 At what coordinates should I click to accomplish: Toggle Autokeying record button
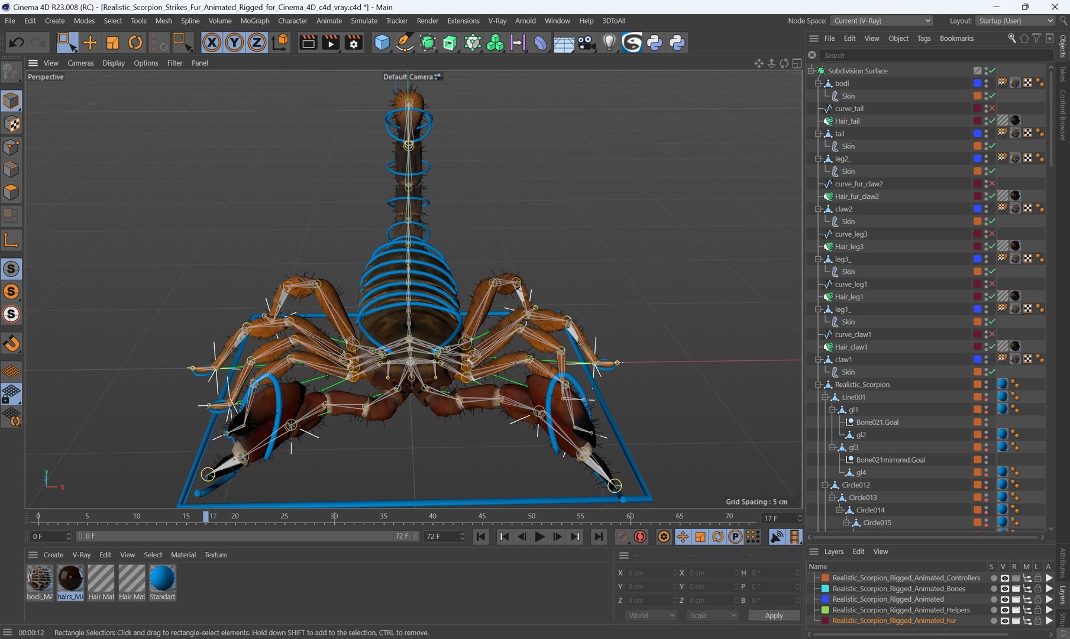(640, 537)
